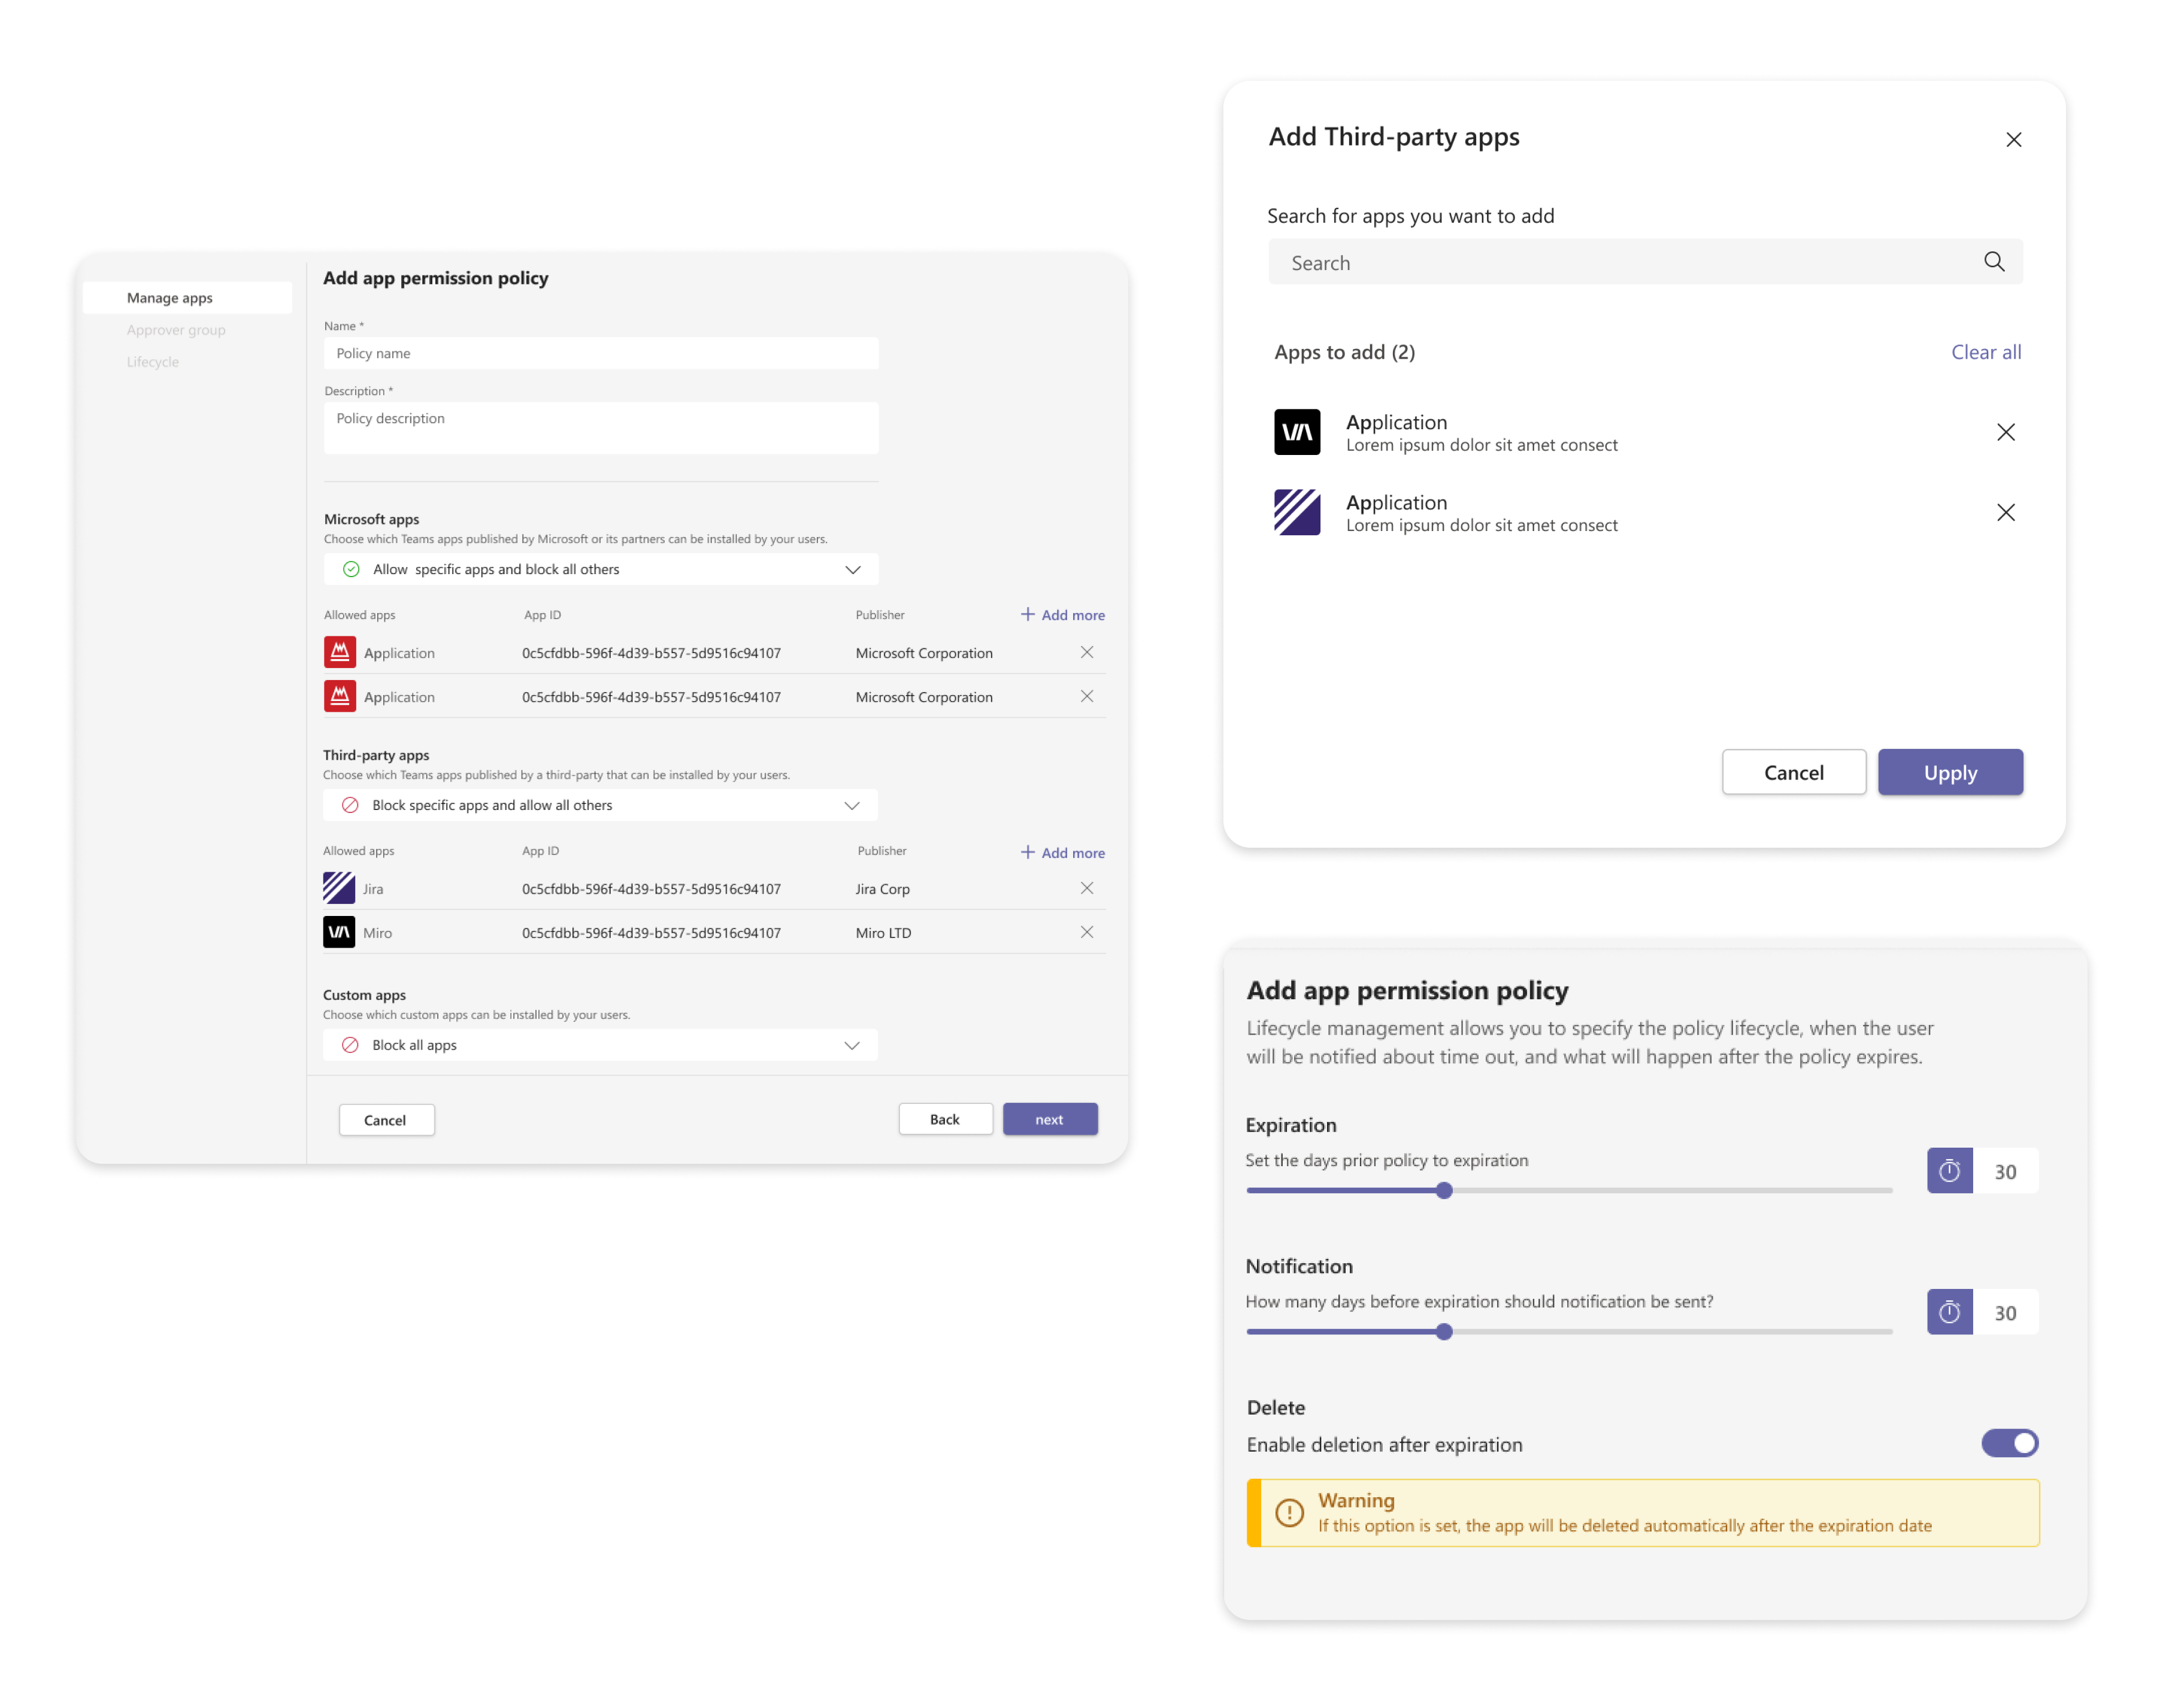Click the Miro app logo icon

339,932
